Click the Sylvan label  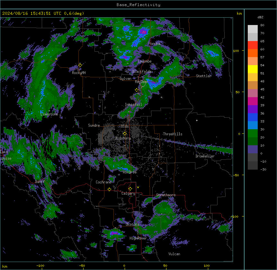pyautogui.click(x=125, y=79)
